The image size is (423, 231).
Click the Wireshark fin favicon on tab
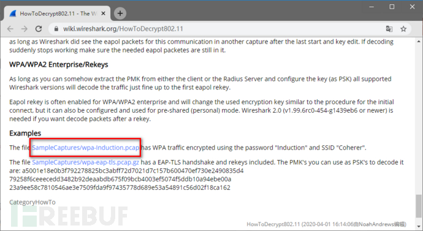(x=13, y=13)
